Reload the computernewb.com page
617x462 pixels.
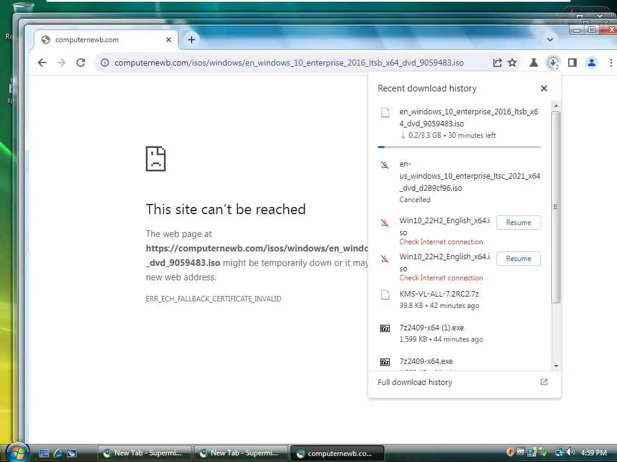pos(81,63)
